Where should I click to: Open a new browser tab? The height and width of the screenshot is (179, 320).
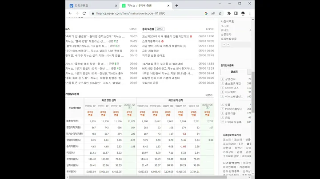(x=176, y=6)
